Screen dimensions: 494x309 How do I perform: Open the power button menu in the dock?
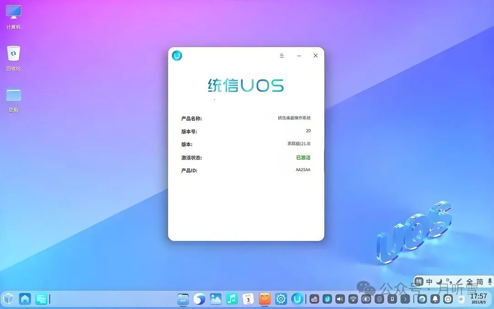tap(449, 299)
